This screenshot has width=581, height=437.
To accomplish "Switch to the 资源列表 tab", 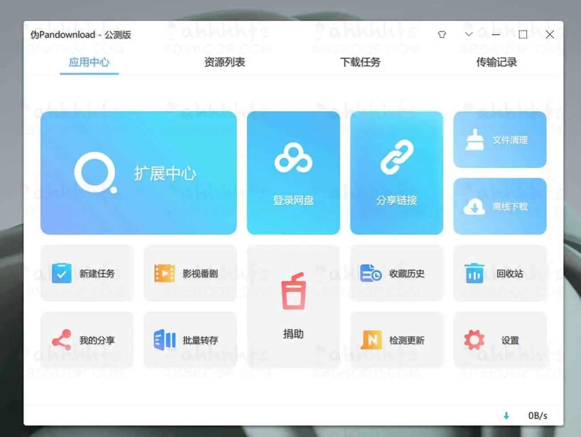I will click(224, 63).
